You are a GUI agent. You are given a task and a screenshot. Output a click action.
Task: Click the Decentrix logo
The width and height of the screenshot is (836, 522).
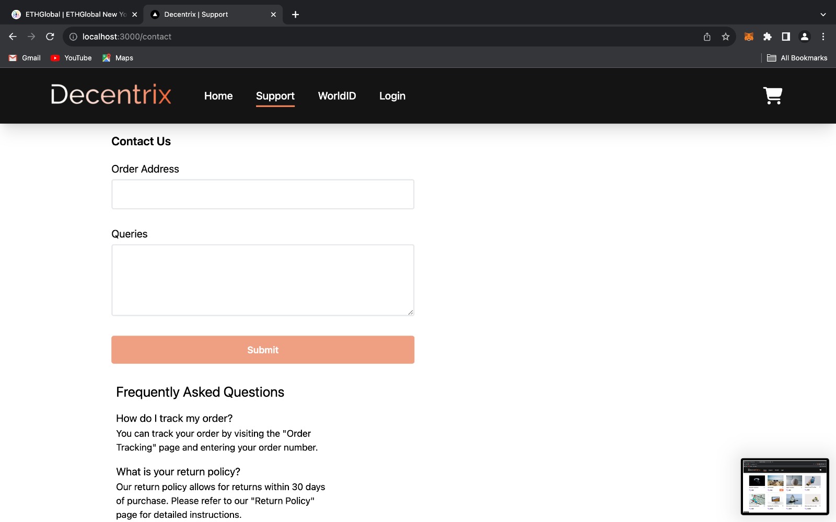[x=111, y=94]
